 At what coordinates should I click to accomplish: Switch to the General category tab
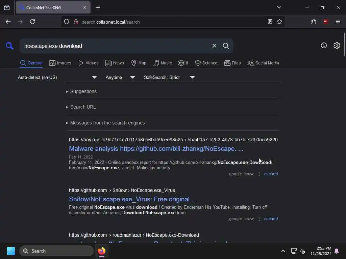pos(31,63)
